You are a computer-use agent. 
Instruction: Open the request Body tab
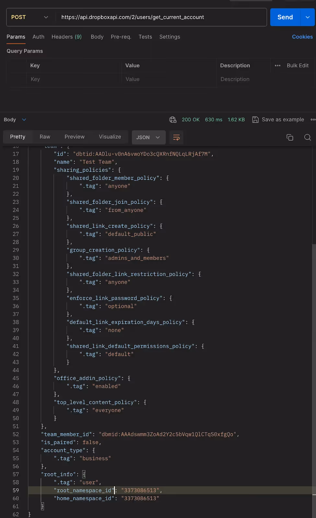(x=97, y=37)
